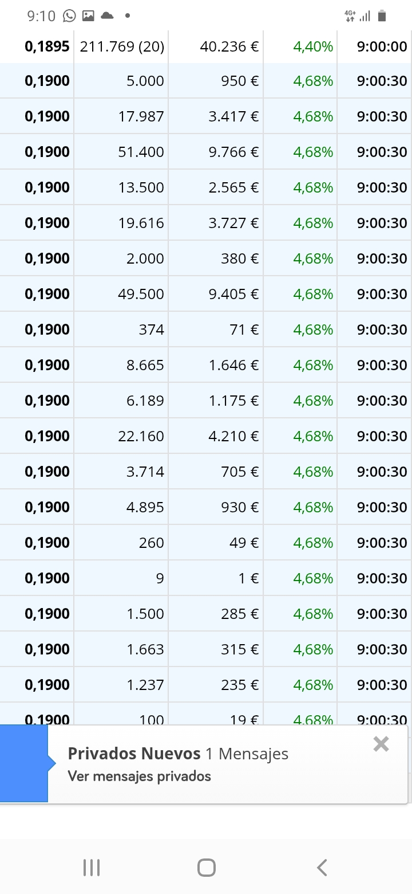Tap the cloud status bar icon
Screen dimensions: 412x894
tap(107, 16)
